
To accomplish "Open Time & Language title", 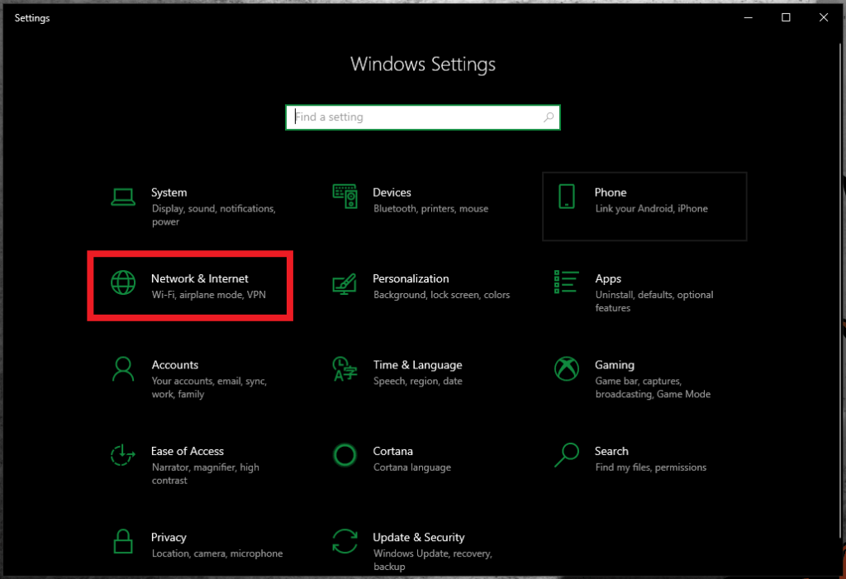I will [x=417, y=365].
